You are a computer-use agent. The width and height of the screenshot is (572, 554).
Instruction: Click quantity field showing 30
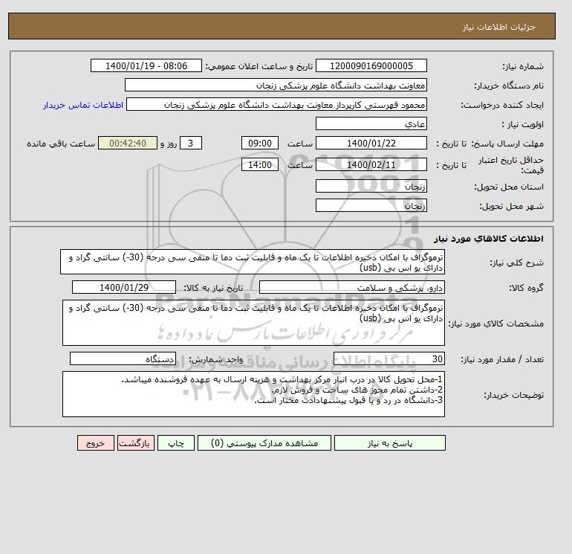[x=389, y=358]
